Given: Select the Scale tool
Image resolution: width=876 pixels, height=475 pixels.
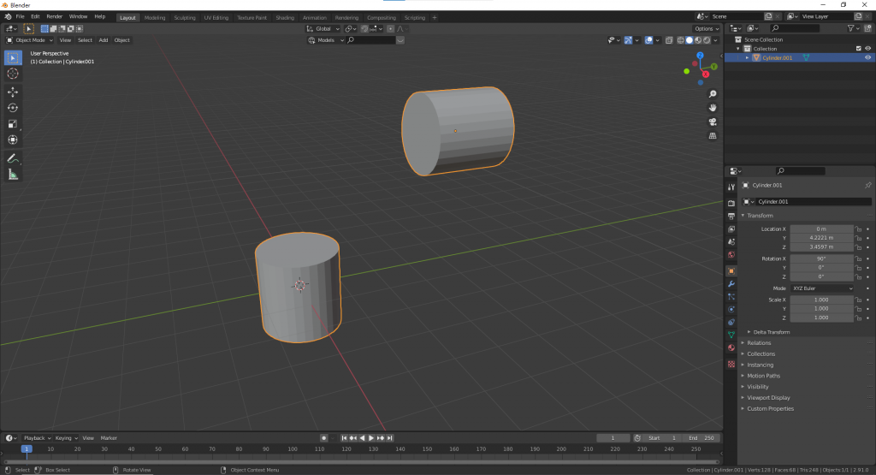Looking at the screenshot, I should [13, 124].
